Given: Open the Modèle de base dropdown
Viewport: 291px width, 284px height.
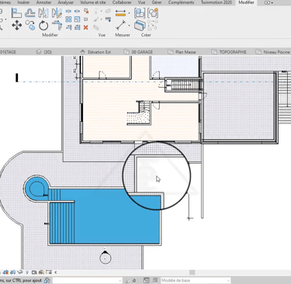Looking at the screenshot, I should pyautogui.click(x=196, y=280).
